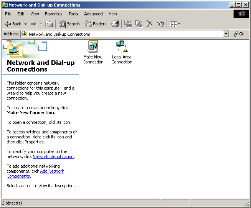Open the History toolbar icon

click(115, 24)
